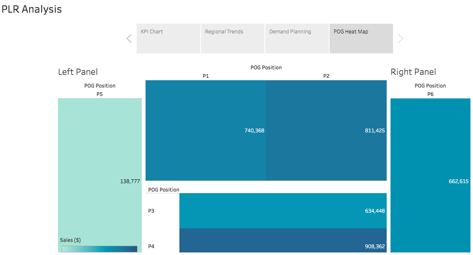This screenshot has height=255, width=473.
Task: Go to previous story point arrow
Action: coord(129,38)
